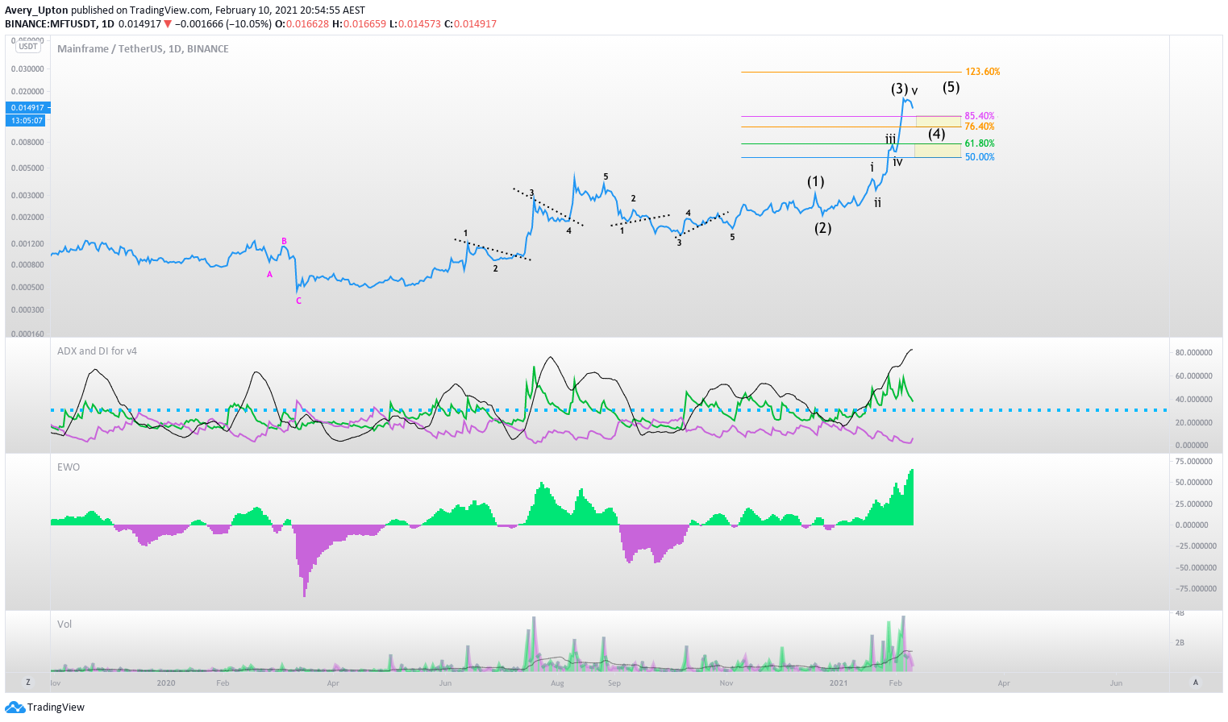This screenshot has width=1228, height=722.
Task: Click Nov on the time axis
Action: (726, 683)
